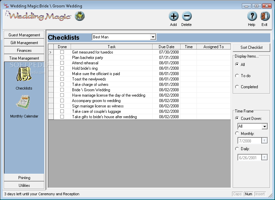Click due date 07/30/2008
This screenshot has height=200, width=275.
(x=169, y=52)
